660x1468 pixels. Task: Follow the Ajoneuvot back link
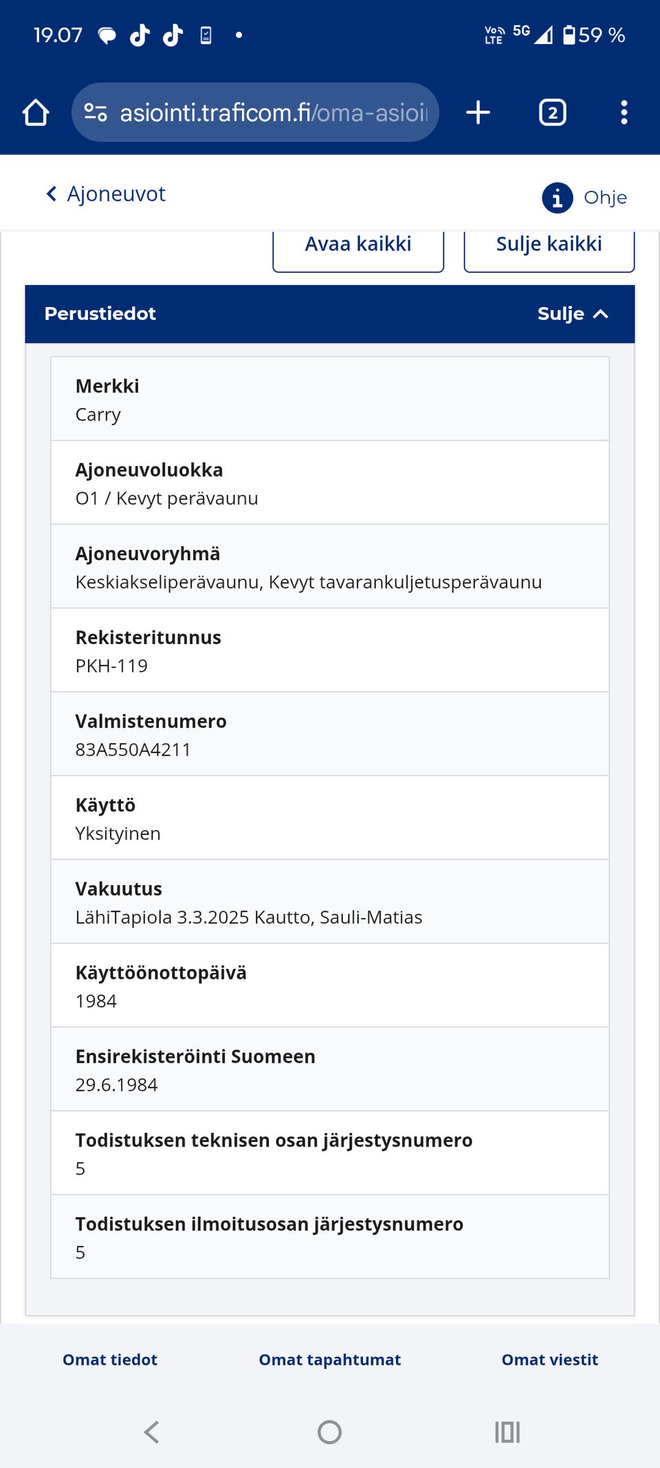click(x=116, y=194)
